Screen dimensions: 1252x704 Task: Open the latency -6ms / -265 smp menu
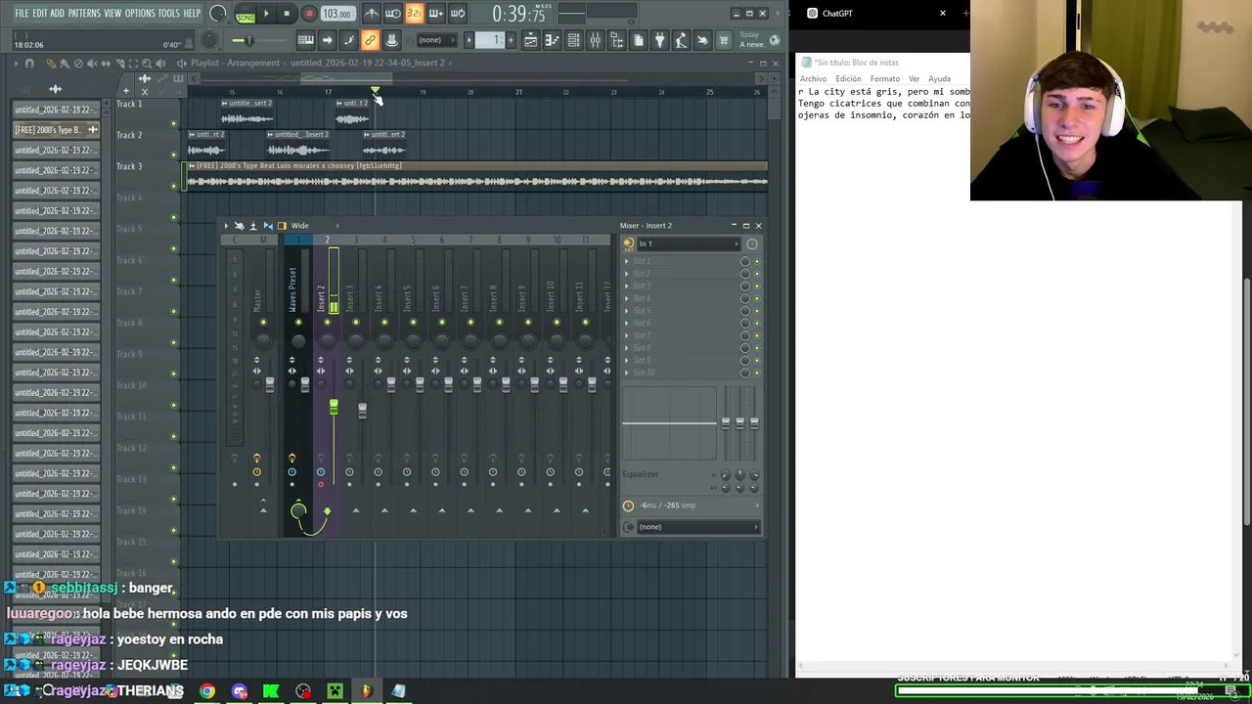pyautogui.click(x=692, y=506)
